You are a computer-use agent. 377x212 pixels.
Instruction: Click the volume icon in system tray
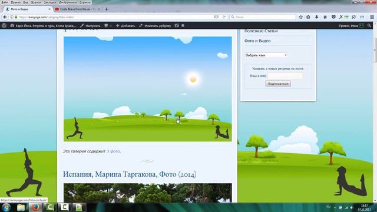(x=352, y=207)
